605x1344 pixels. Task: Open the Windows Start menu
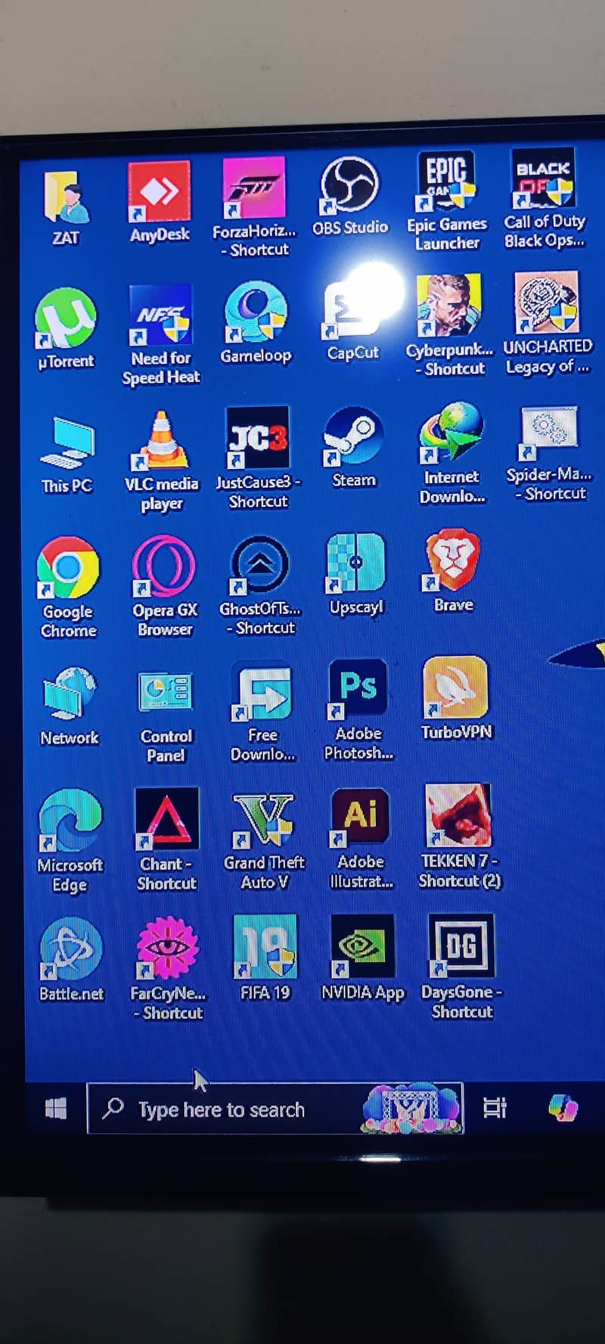(x=55, y=1109)
